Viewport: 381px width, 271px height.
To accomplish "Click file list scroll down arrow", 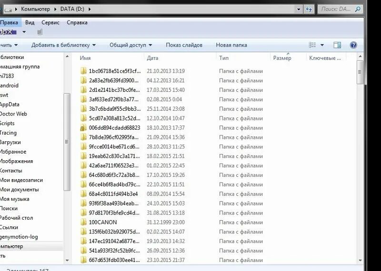I will pyautogui.click(x=360, y=261).
